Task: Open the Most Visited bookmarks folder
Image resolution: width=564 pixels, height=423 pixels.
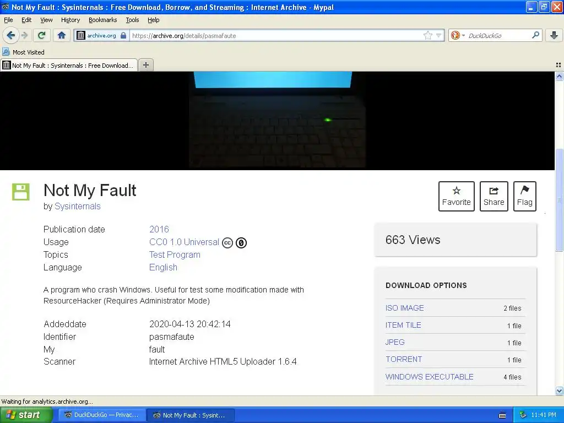Action: (x=23, y=52)
